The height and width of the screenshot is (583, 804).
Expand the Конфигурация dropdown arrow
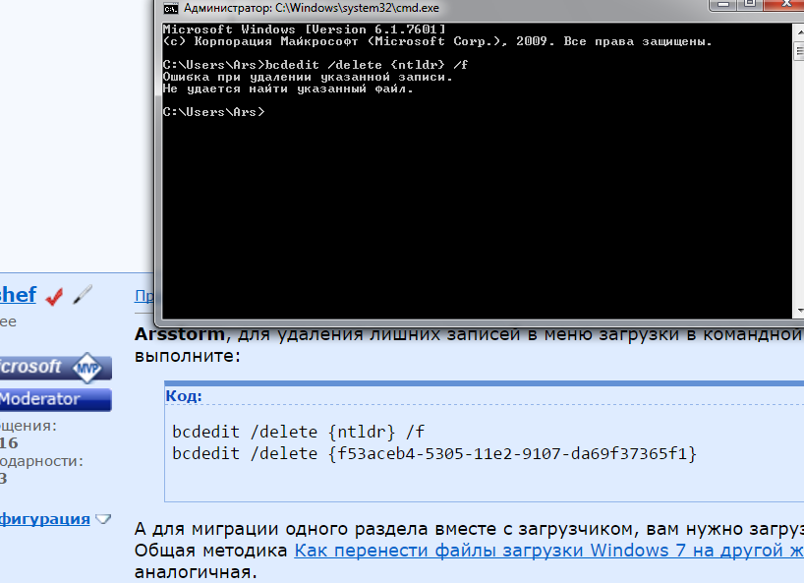[x=102, y=519]
